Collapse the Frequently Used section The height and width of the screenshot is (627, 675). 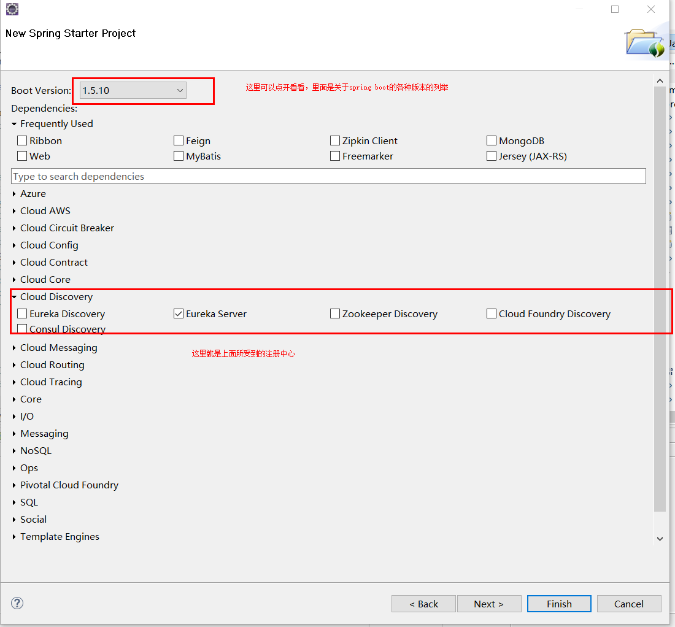14,124
